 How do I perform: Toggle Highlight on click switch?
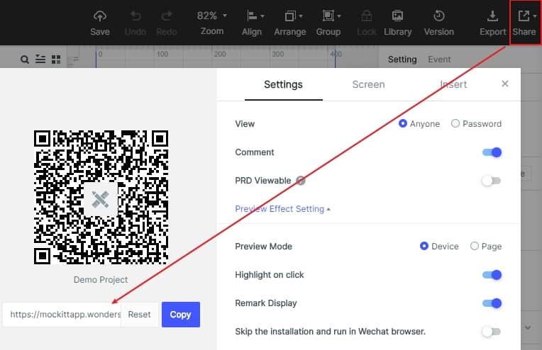pyautogui.click(x=492, y=275)
